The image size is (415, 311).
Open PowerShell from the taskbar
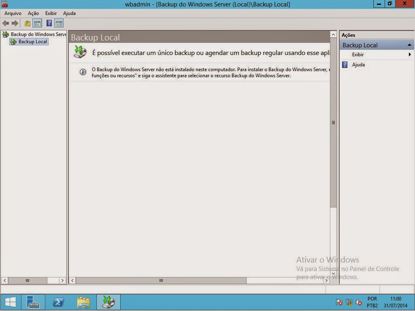click(x=58, y=302)
